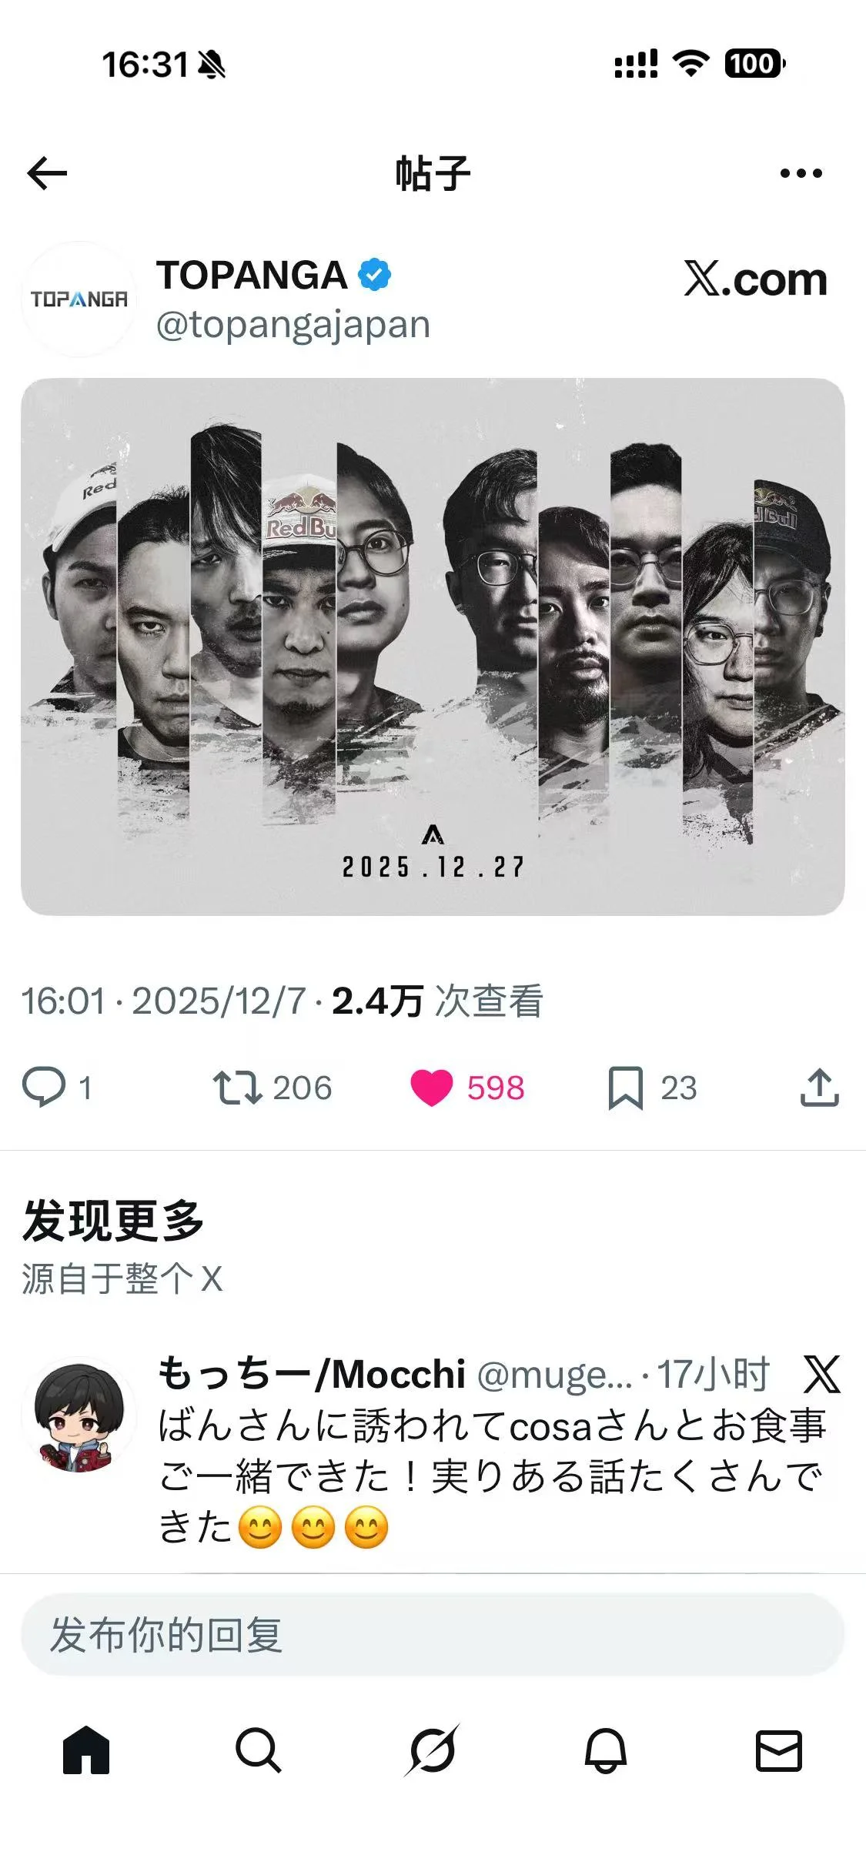
Task: Toggle the bookmark icon
Action: [x=626, y=1088]
